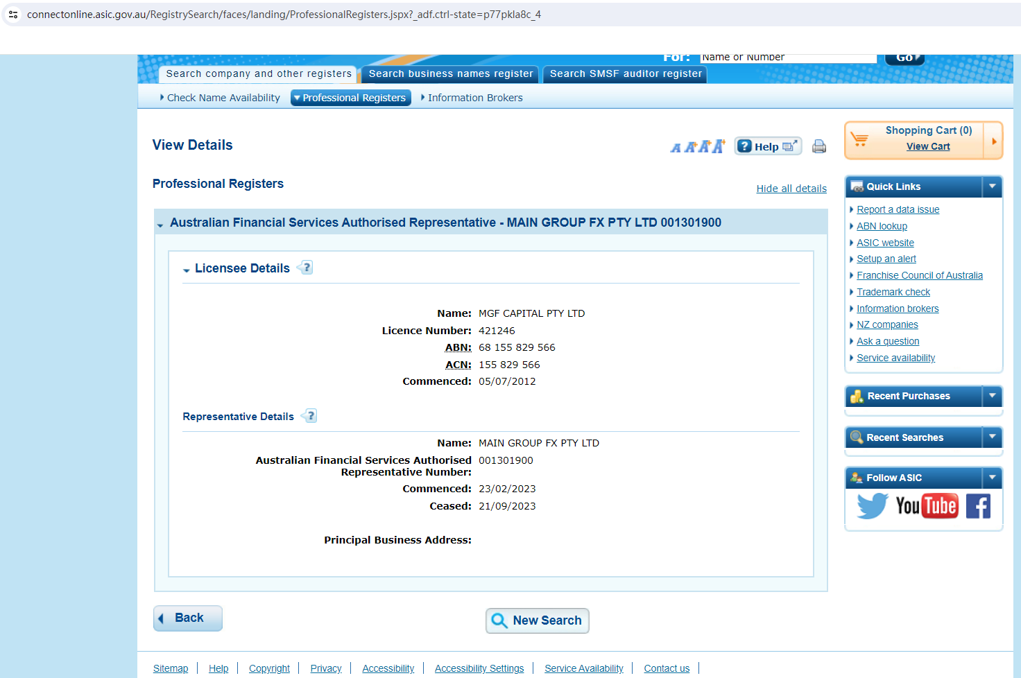Click representative number 001301900 in Representative Details

(x=506, y=460)
